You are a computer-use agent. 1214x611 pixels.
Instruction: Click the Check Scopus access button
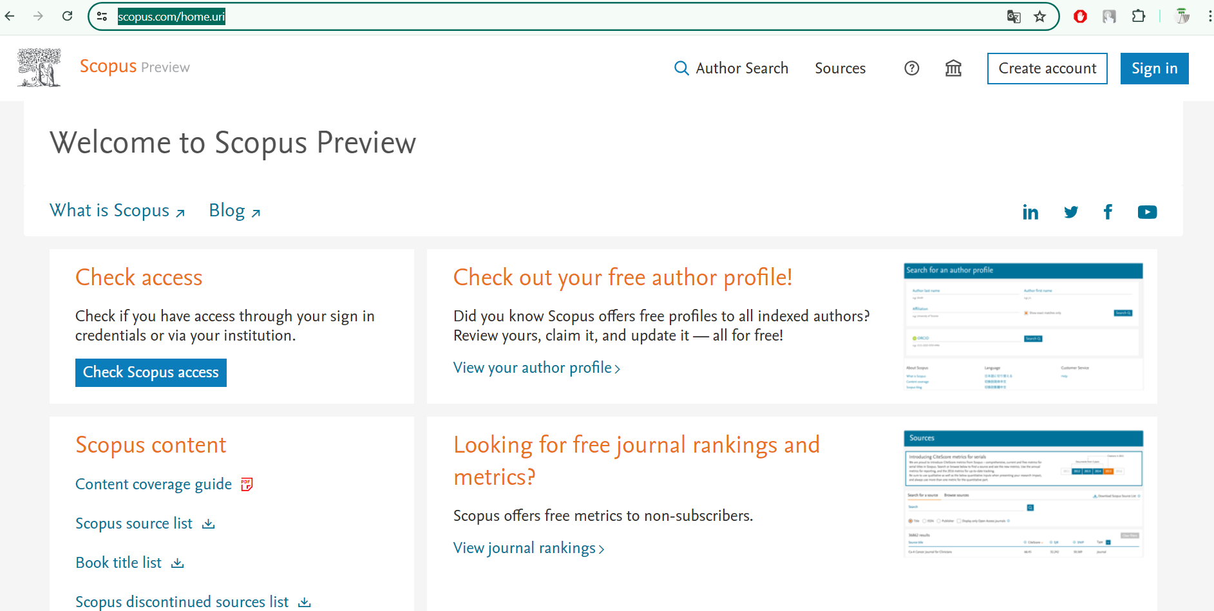151,373
